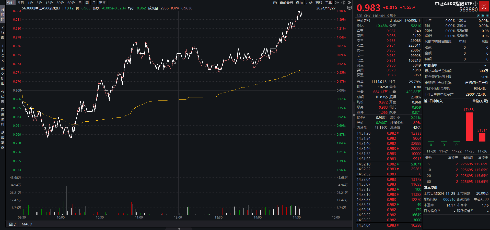
Task: Enable the 九转 indicator
Action: point(309,3)
